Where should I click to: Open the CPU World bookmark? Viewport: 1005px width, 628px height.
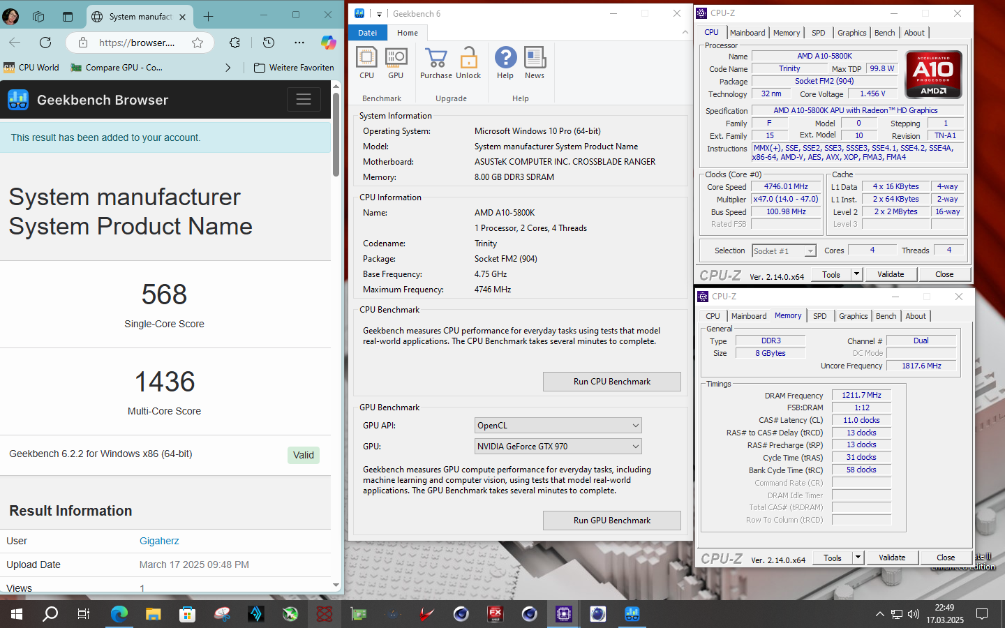[31, 68]
